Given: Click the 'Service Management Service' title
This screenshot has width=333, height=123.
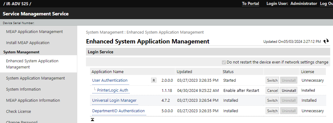Looking at the screenshot, I should point(35,14).
